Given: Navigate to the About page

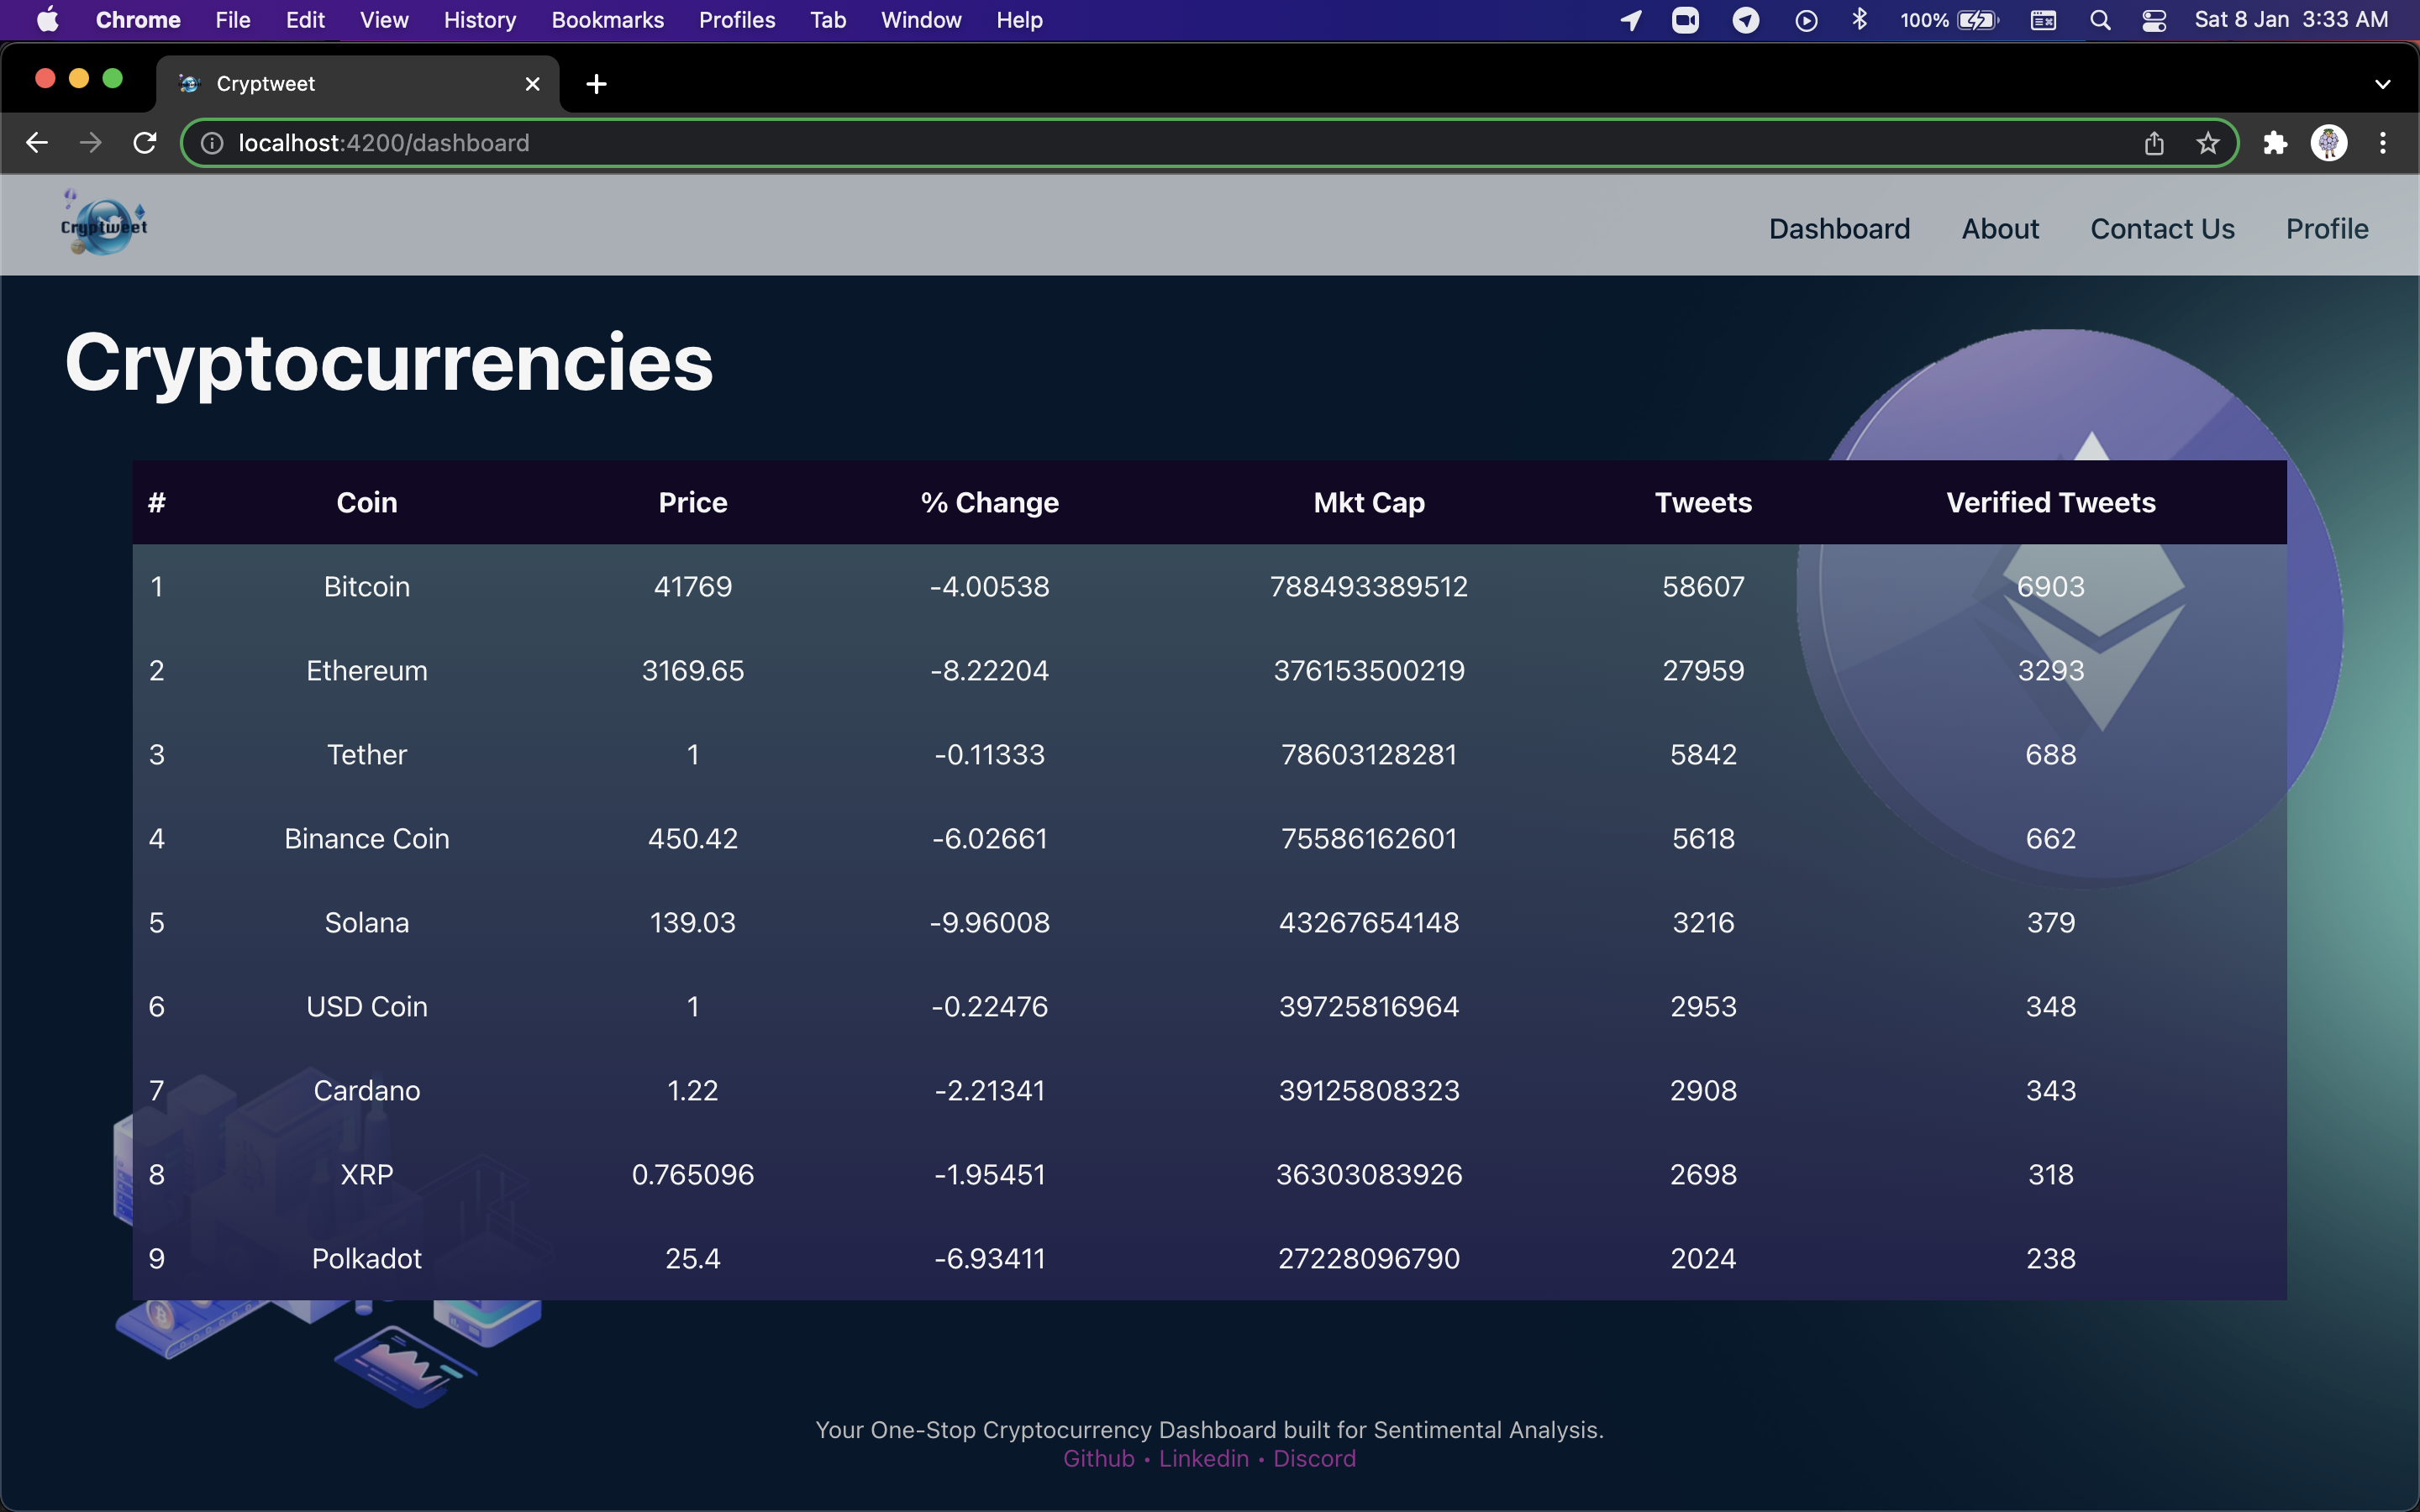Looking at the screenshot, I should coord(2000,228).
